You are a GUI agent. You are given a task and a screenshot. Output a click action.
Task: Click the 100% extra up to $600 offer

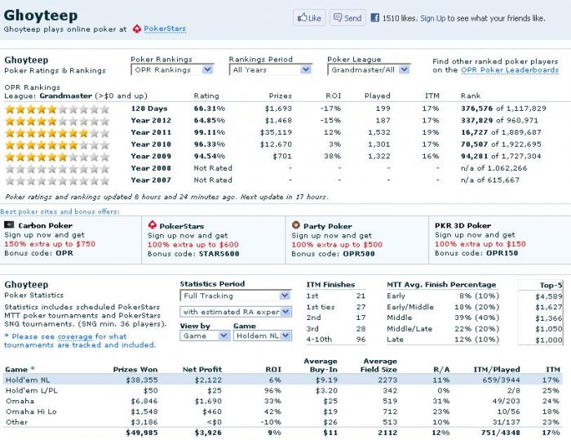click(x=193, y=245)
